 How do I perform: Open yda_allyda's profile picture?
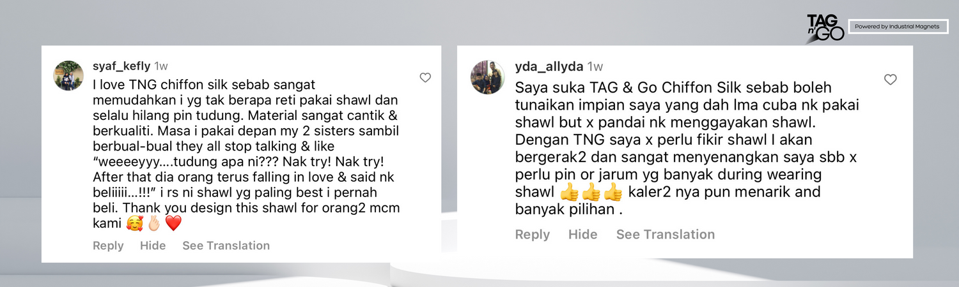point(488,77)
